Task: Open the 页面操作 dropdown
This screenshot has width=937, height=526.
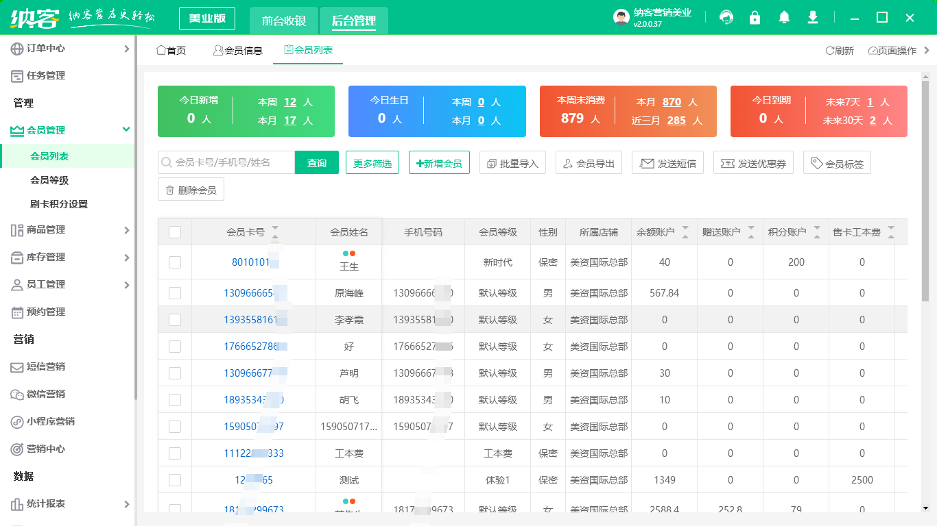Action: 897,51
